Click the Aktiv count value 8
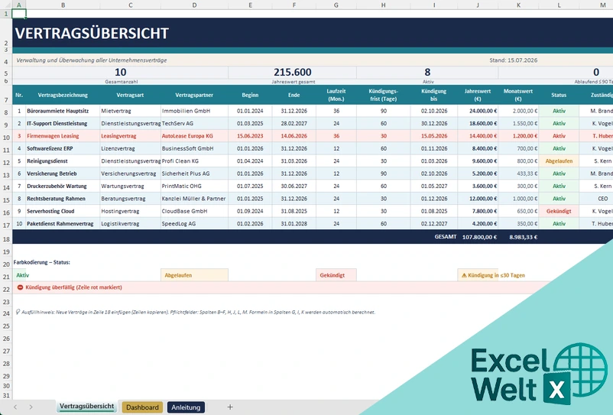This screenshot has height=415, width=613. (x=427, y=73)
